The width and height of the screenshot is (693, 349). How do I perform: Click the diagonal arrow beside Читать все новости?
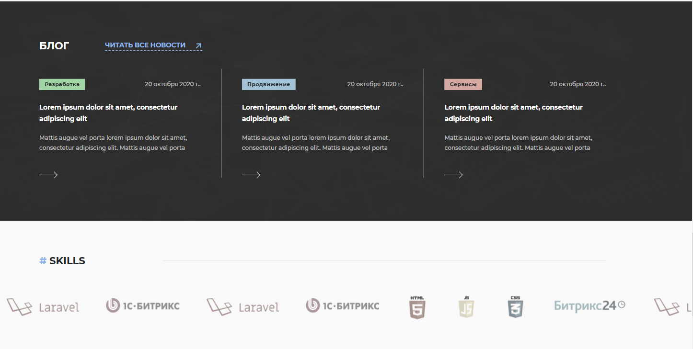pos(198,46)
